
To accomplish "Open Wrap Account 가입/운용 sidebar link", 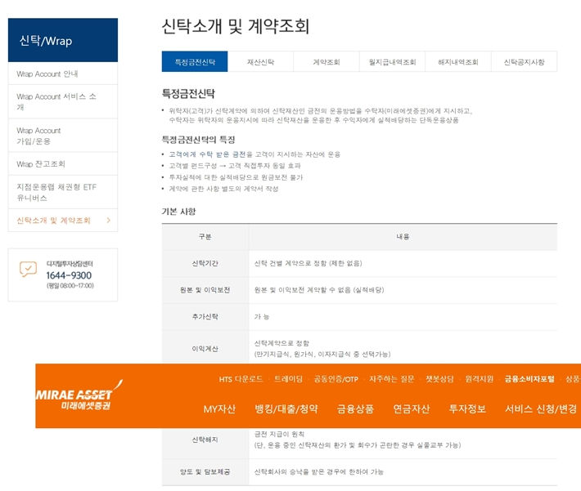I will click(x=39, y=136).
